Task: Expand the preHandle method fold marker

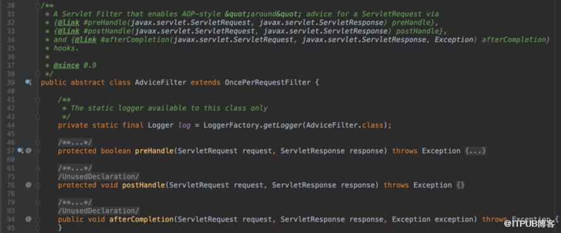Action: 38,151
